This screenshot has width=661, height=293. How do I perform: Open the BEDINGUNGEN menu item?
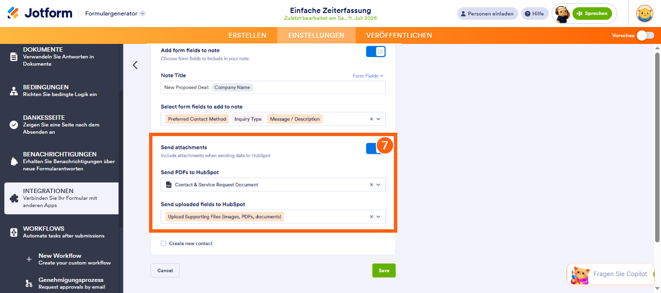61,91
